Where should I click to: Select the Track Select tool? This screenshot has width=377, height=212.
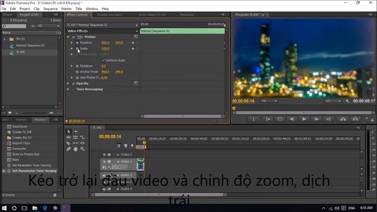[x=75, y=132]
